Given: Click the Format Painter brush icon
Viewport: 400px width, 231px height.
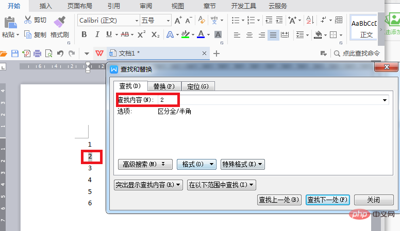Looking at the screenshot, I should point(60,22).
